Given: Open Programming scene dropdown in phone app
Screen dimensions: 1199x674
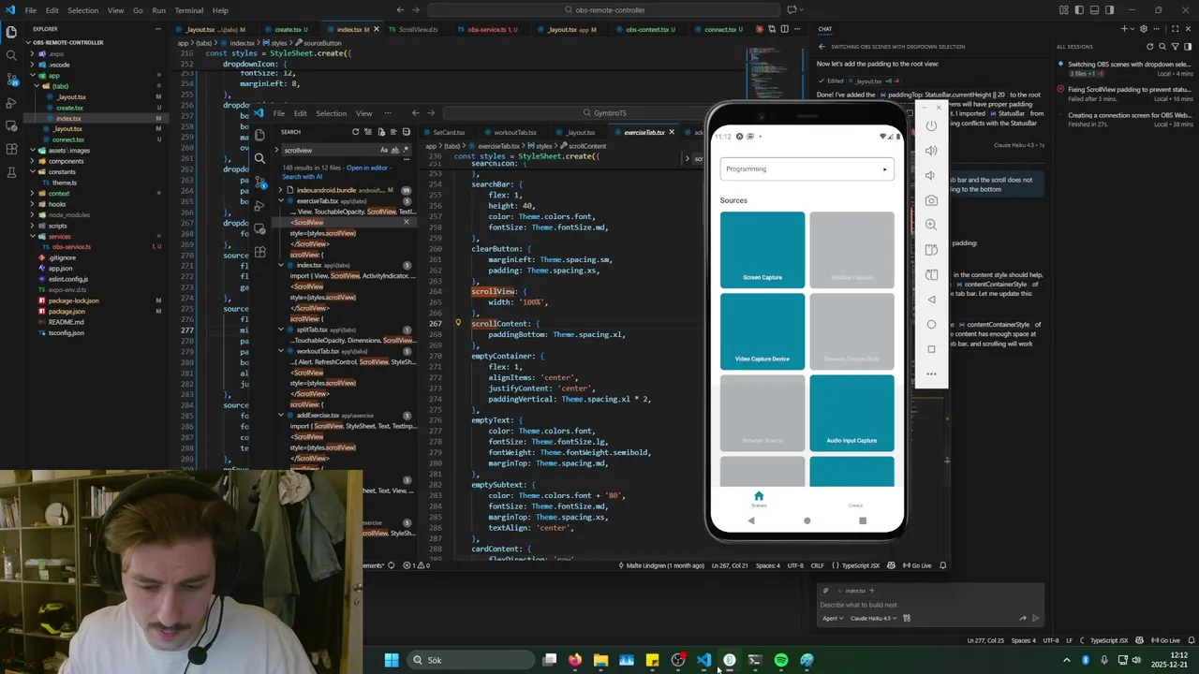Looking at the screenshot, I should pos(807,169).
